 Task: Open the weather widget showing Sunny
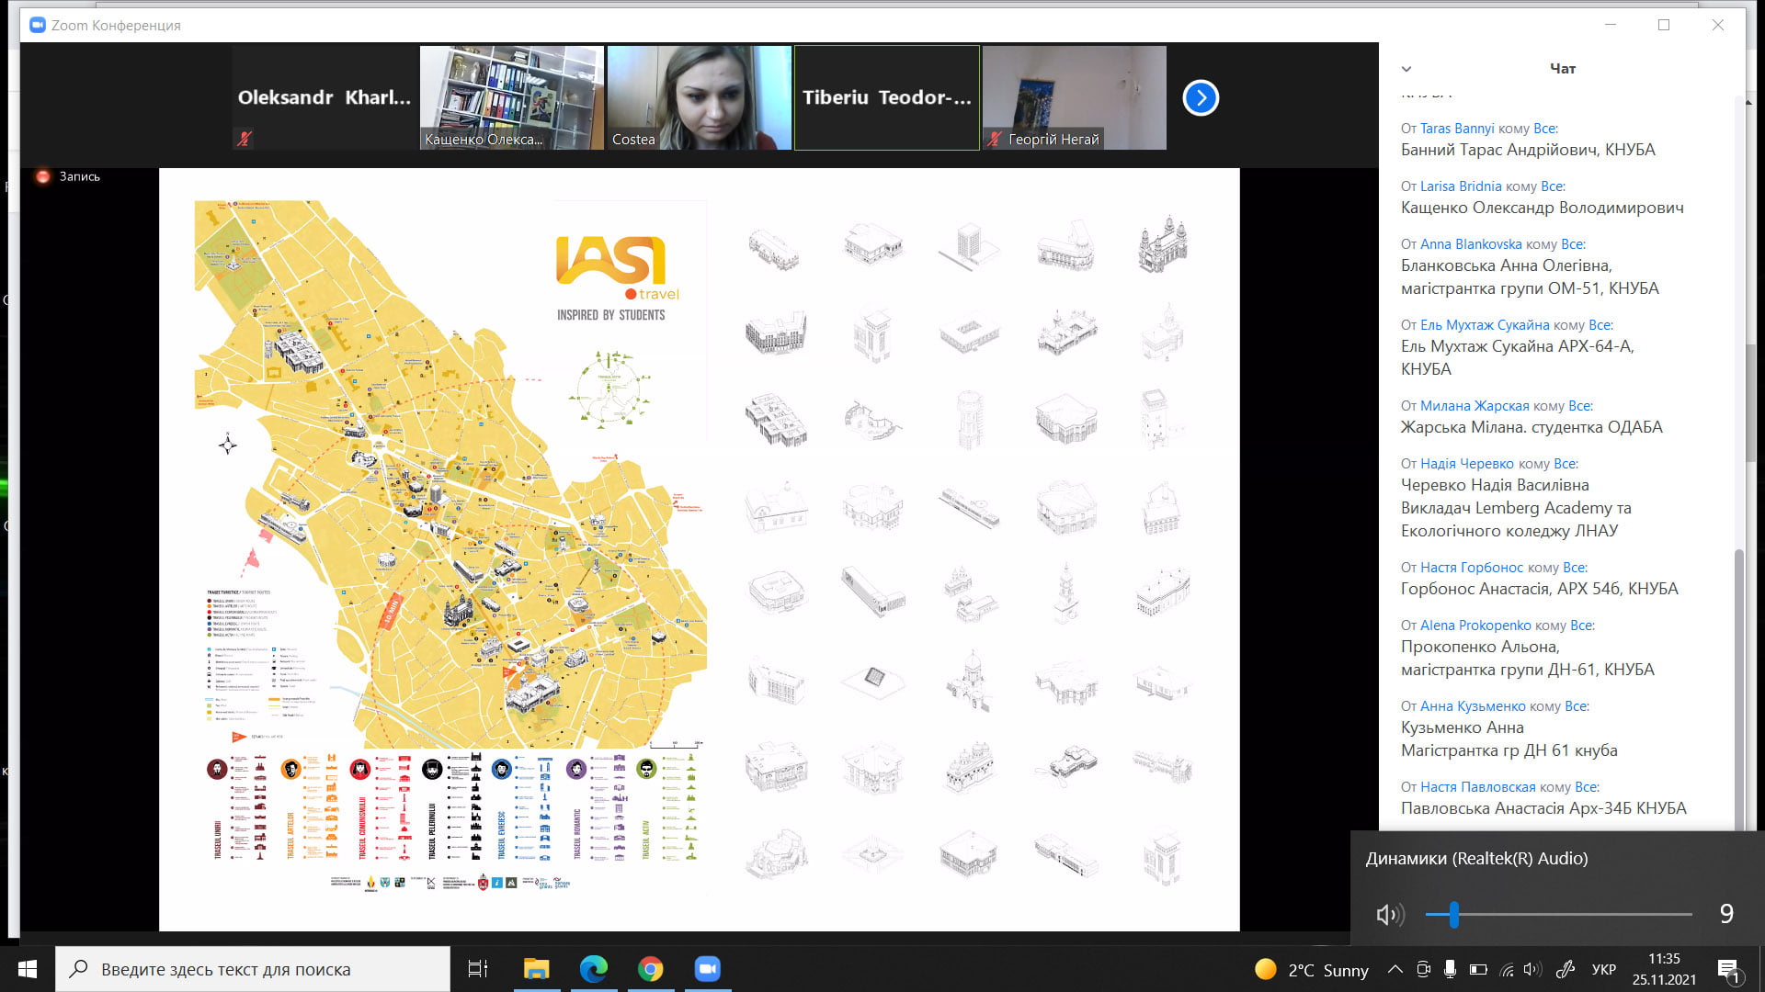tap(1312, 970)
